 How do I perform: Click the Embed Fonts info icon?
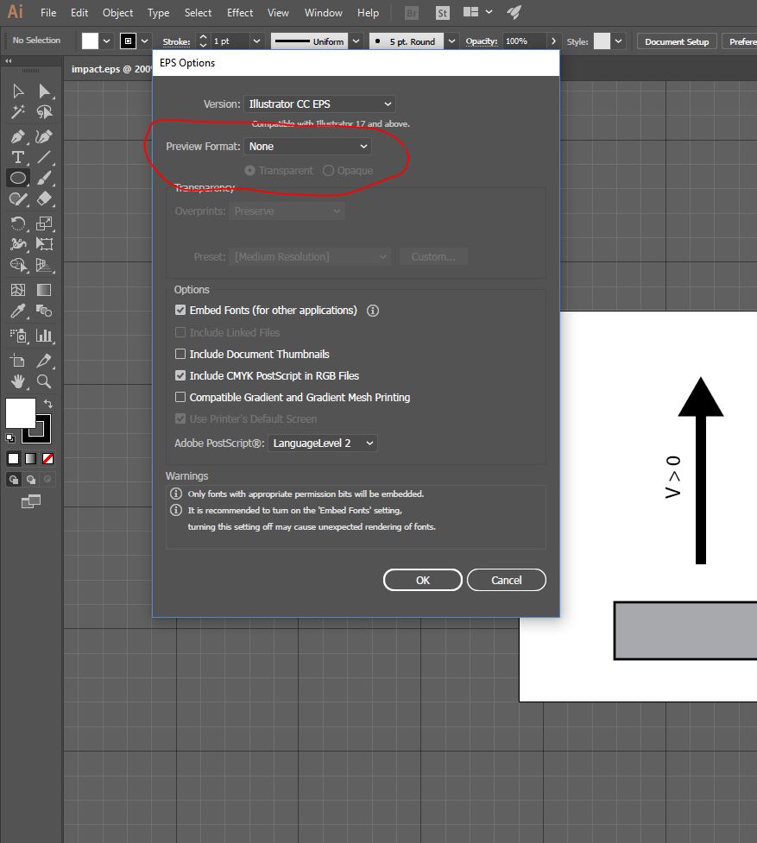(373, 311)
